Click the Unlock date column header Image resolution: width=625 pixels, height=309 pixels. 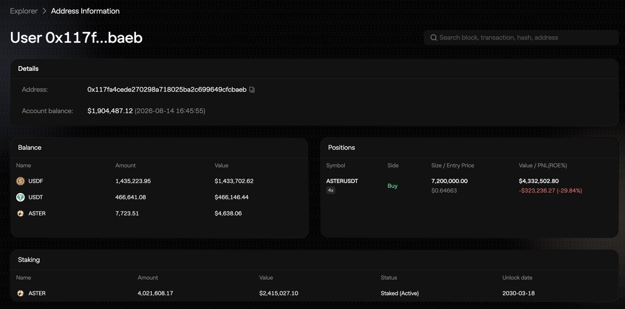click(x=517, y=278)
